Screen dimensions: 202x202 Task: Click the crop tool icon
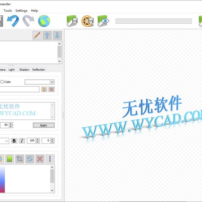[20, 159]
